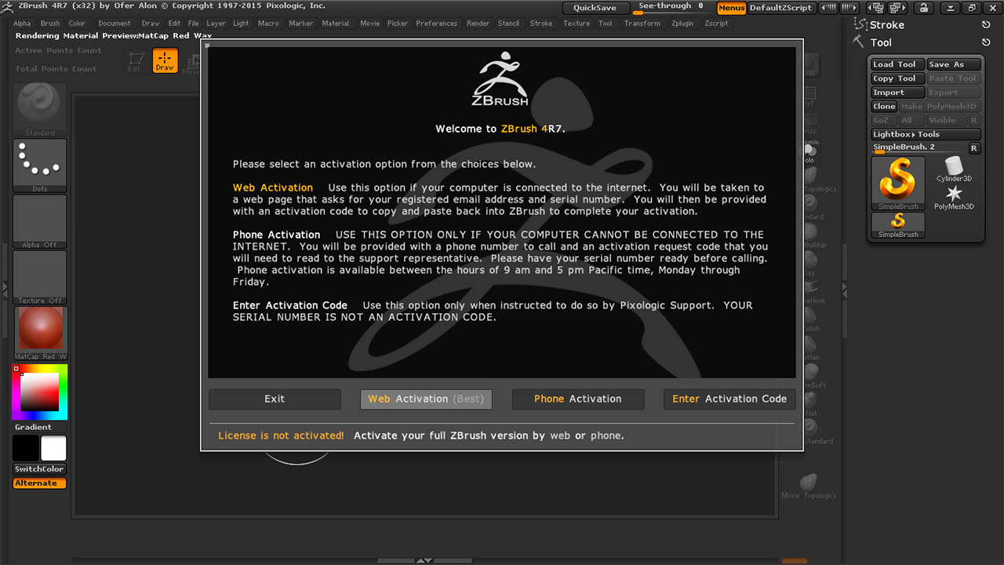Click the bottom shelf divider arrows
The image size is (1004, 565).
424,561
